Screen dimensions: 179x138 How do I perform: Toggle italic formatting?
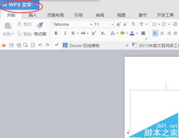[65, 33]
